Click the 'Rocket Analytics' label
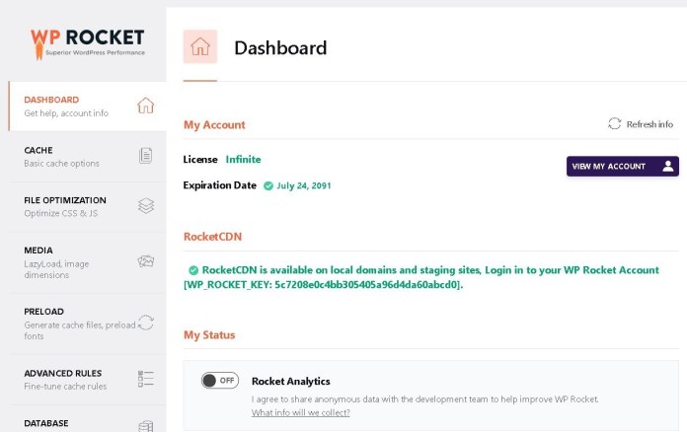The width and height of the screenshot is (687, 432). pos(291,382)
